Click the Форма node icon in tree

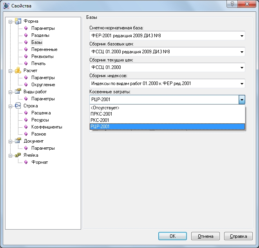point(18,21)
